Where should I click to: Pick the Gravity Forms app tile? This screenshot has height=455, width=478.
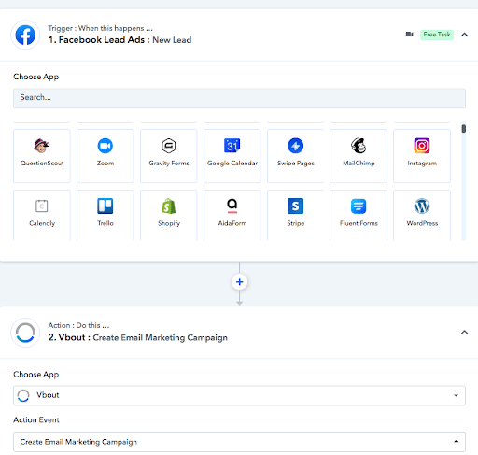[169, 156]
